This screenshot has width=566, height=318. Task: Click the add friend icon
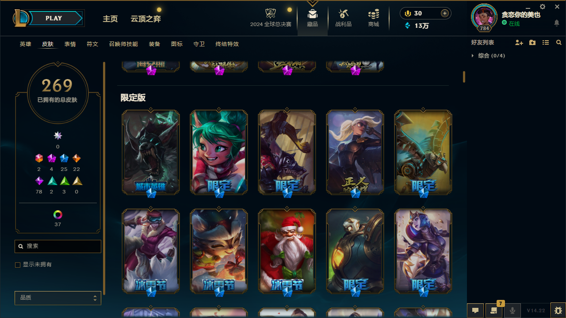click(519, 42)
